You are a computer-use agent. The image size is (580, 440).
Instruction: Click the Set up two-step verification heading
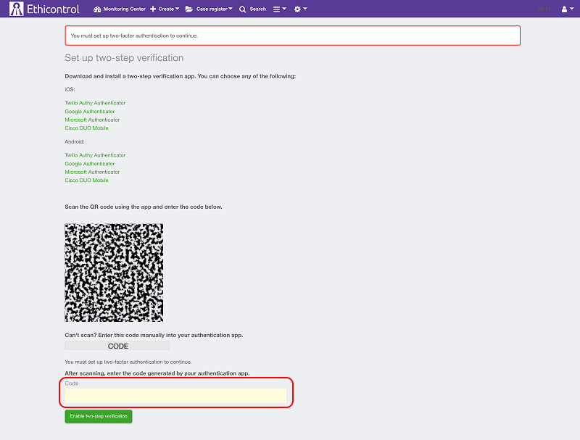124,58
